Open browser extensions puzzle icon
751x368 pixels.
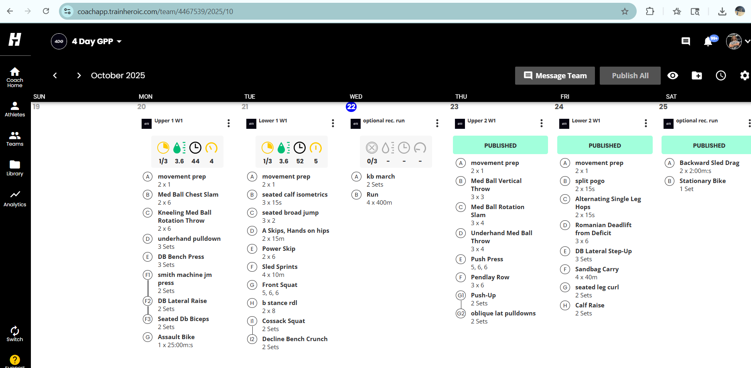point(650,11)
